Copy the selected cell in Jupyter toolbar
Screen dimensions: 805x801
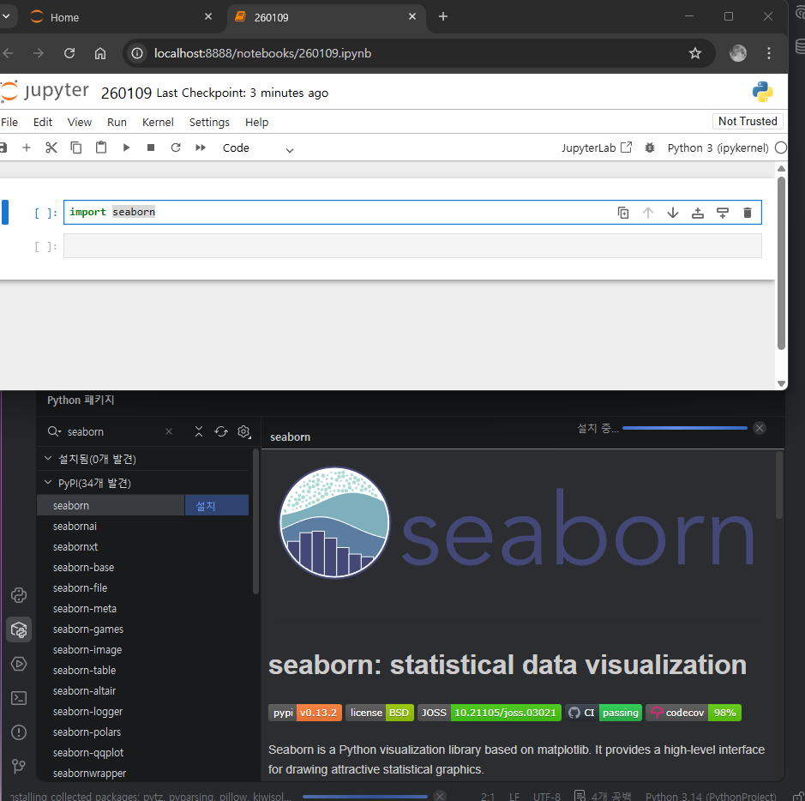click(76, 148)
